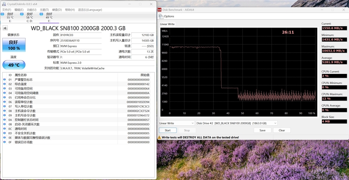This screenshot has height=180, width=349.
Task: Click the PCIe 5.0 x4 transfer mode field
Action: (81, 52)
